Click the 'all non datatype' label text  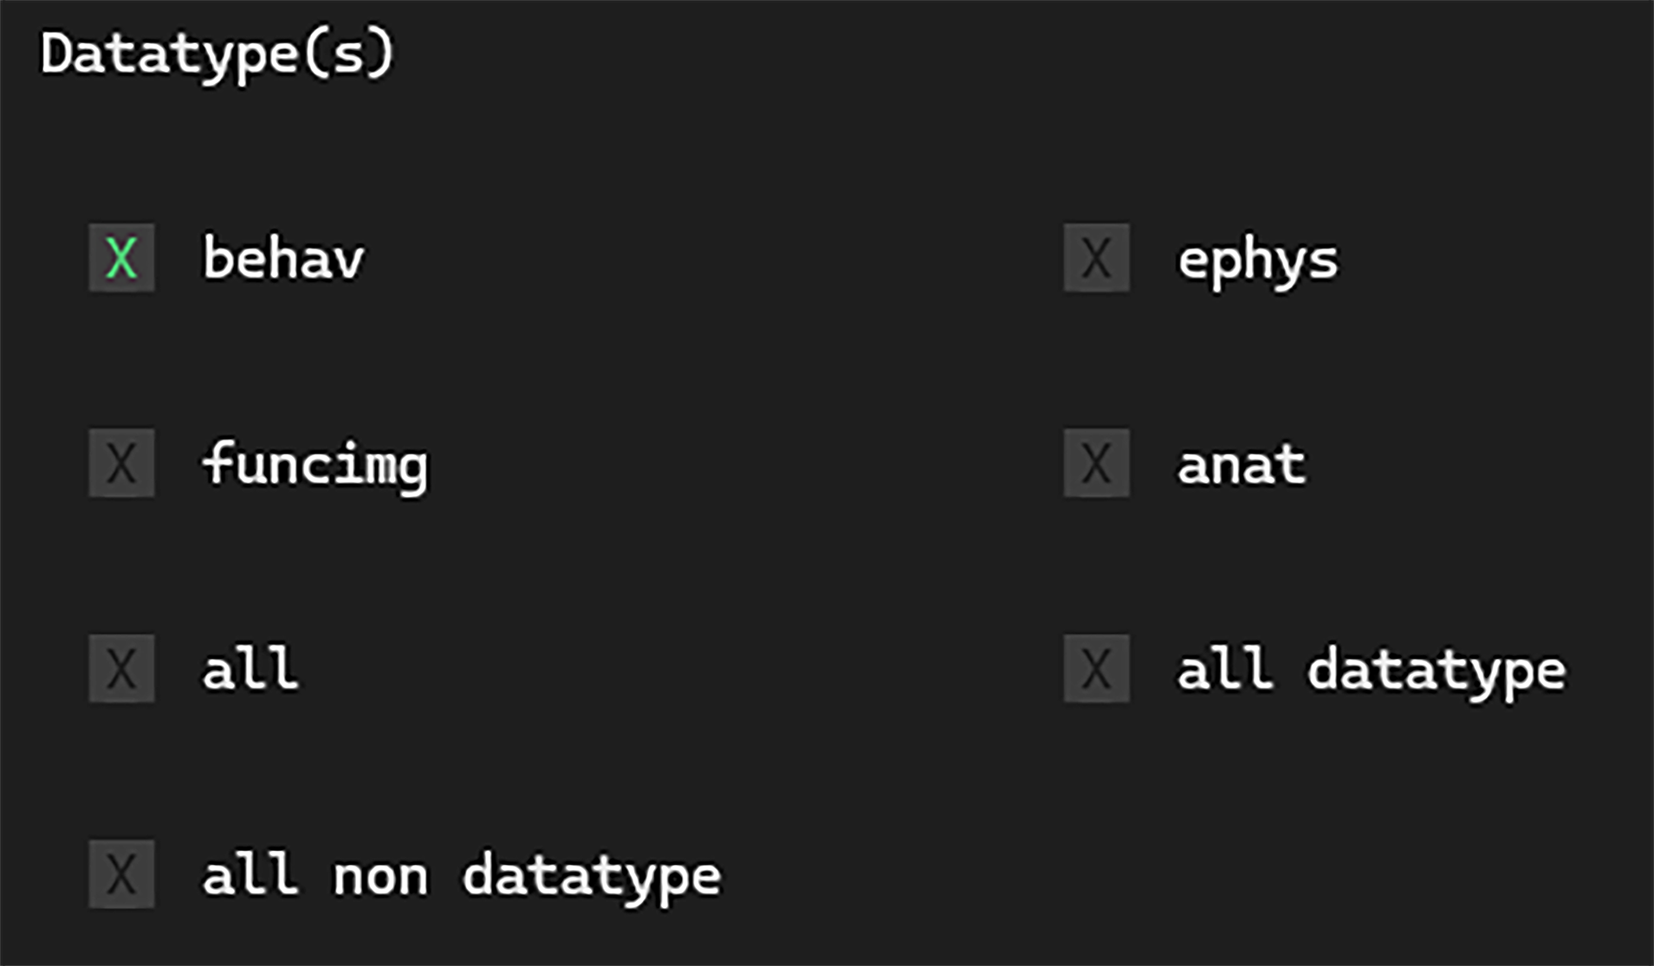[461, 875]
